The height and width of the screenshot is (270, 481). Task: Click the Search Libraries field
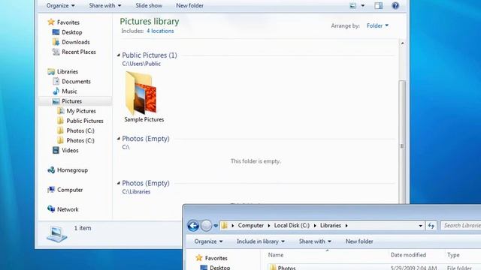coord(461,226)
